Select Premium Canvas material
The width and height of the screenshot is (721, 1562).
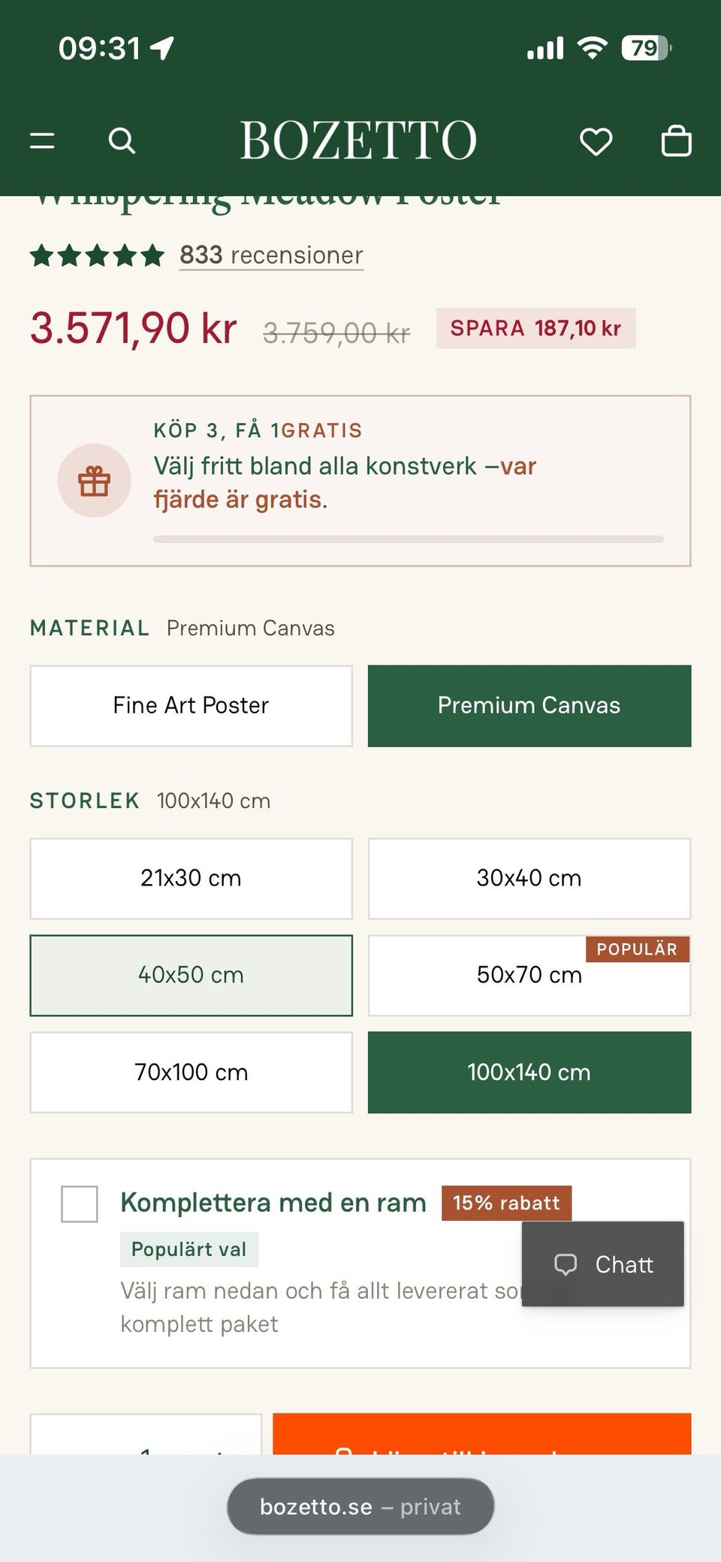pyautogui.click(x=529, y=706)
